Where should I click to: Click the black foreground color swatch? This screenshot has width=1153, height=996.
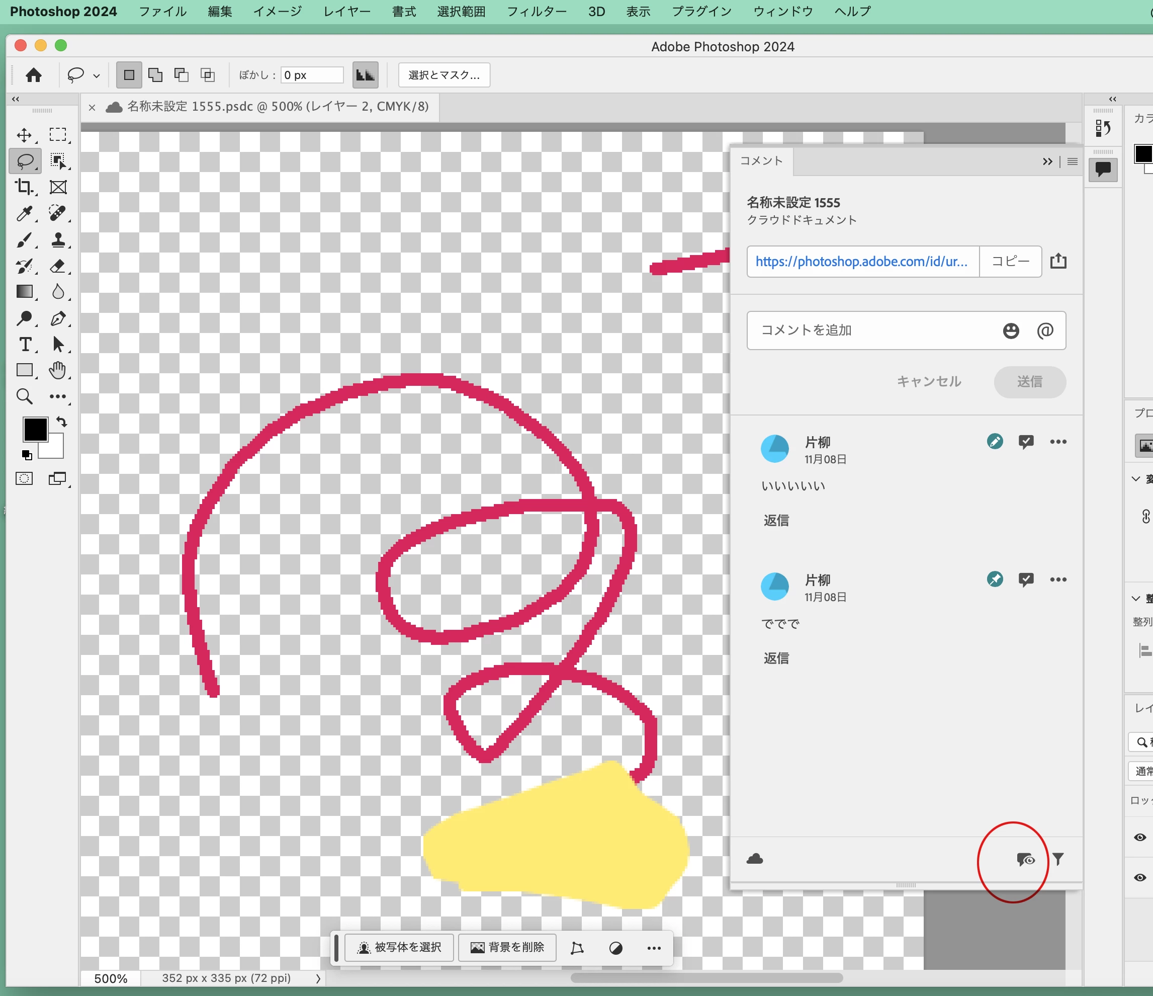coord(35,429)
